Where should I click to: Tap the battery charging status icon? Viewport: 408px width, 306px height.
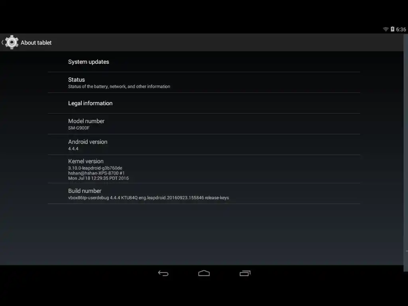[x=392, y=29]
